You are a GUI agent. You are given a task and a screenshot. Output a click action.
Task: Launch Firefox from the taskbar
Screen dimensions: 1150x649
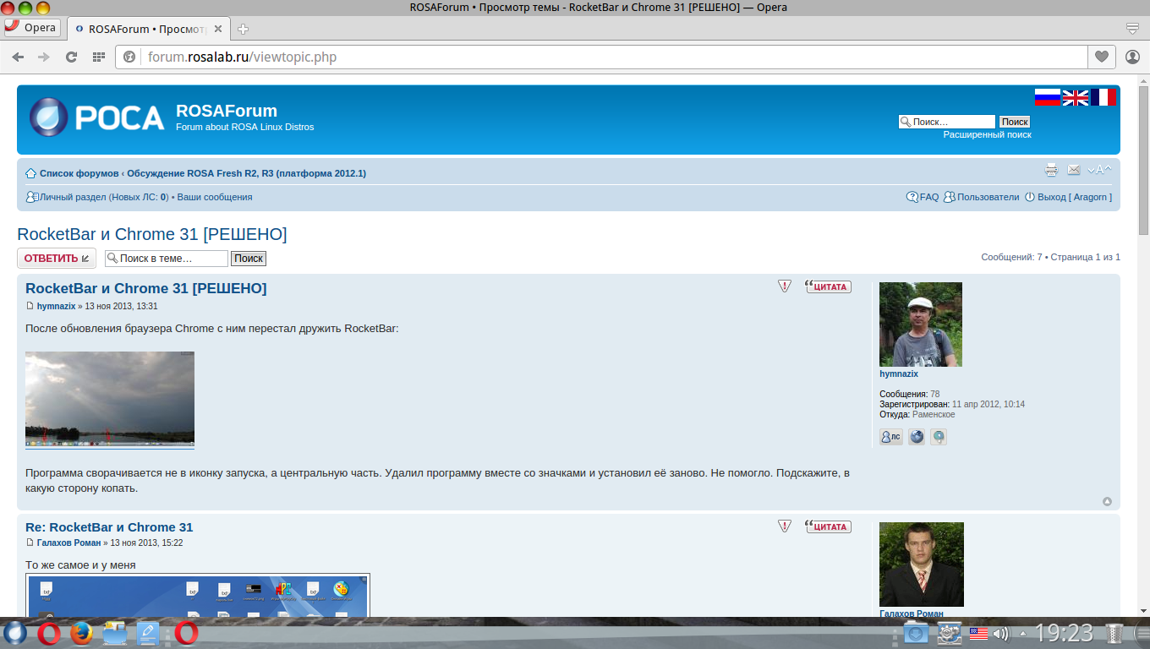click(81, 633)
